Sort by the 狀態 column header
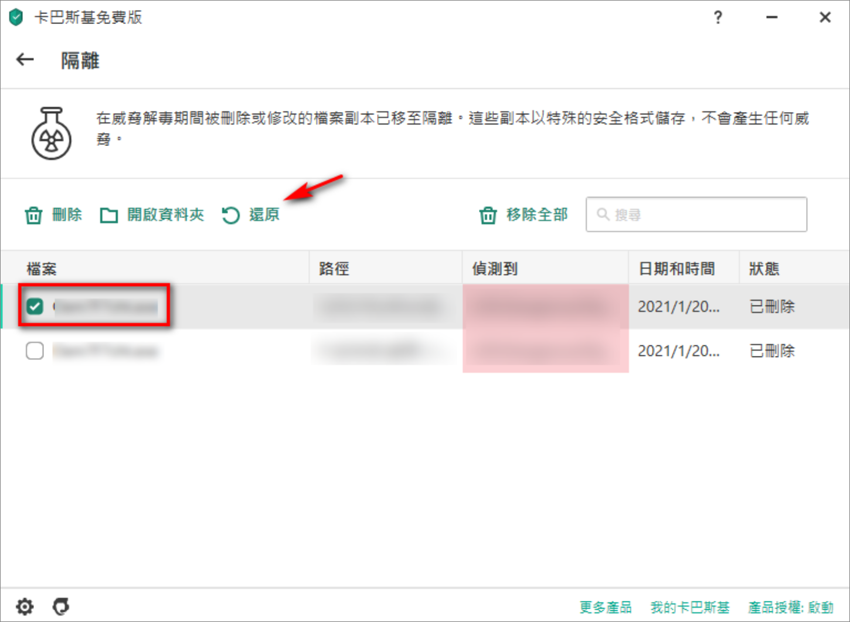 [764, 269]
